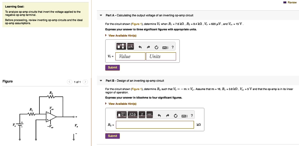
Task: Collapse Part B section triangle
Action: coord(101,81)
